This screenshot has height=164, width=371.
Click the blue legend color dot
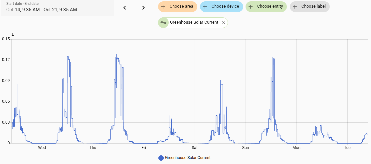pyautogui.click(x=161, y=158)
